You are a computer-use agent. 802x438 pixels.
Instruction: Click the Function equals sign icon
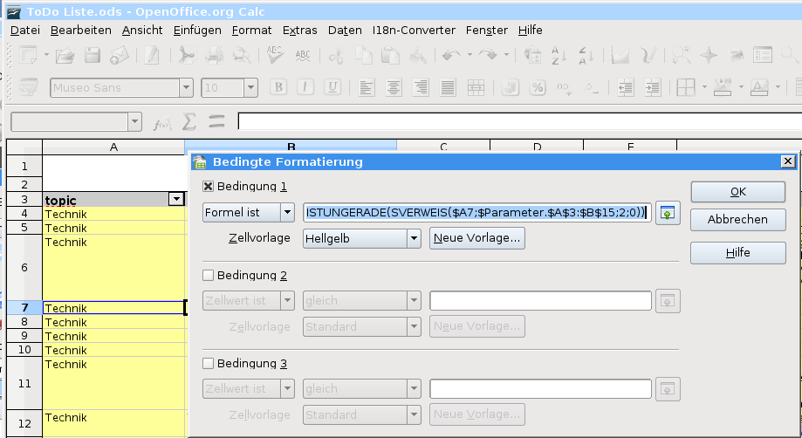[217, 122]
